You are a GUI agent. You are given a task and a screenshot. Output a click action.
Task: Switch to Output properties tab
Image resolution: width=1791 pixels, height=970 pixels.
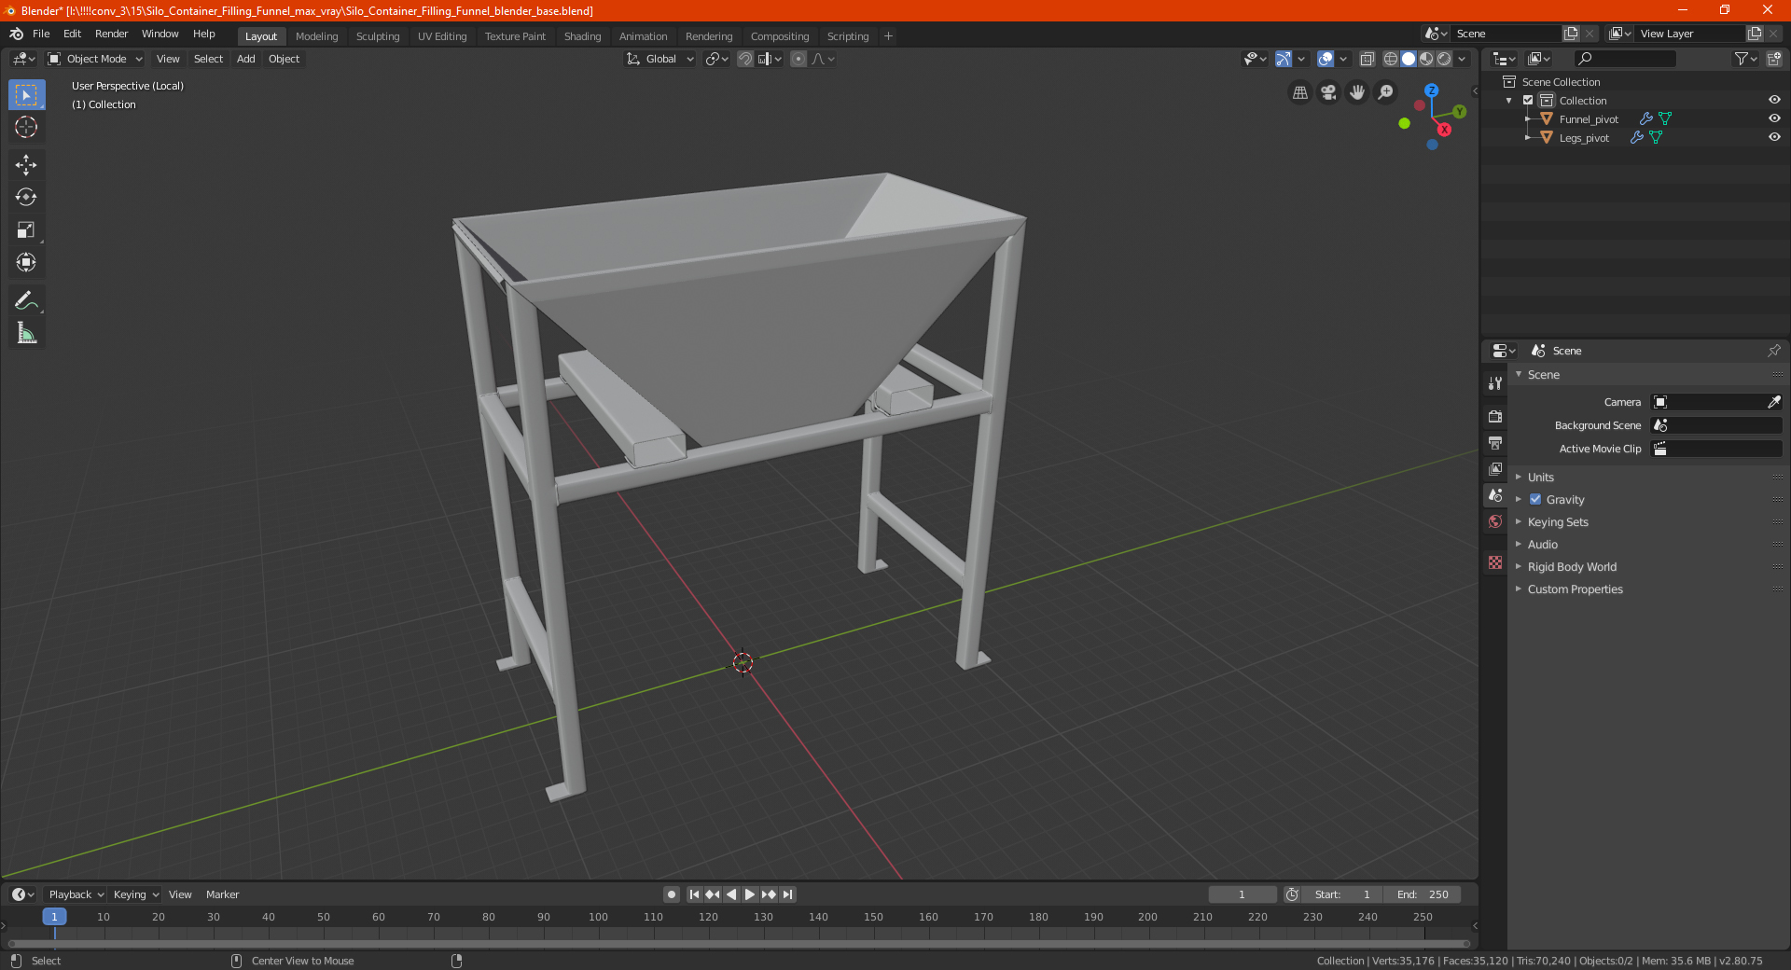[x=1495, y=443]
